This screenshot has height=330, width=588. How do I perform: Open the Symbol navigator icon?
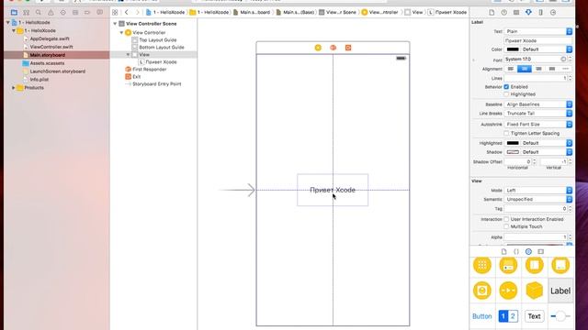[x=27, y=12]
